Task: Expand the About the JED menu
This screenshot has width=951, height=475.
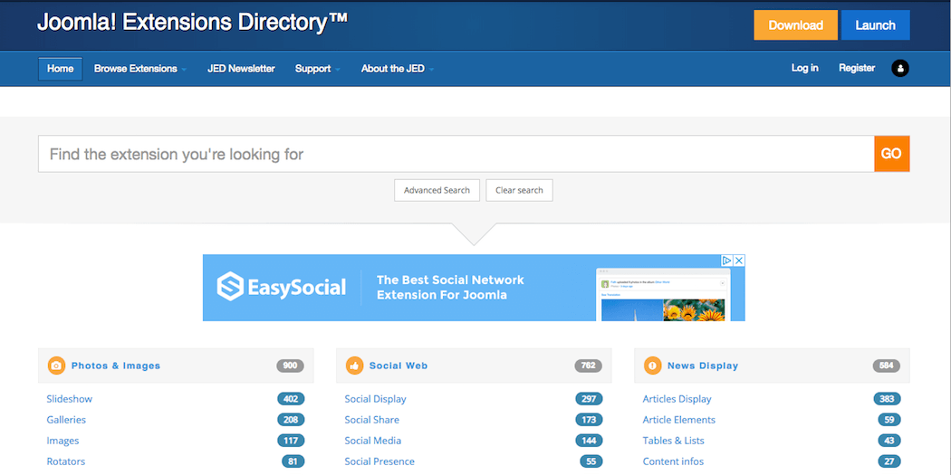Action: 397,69
